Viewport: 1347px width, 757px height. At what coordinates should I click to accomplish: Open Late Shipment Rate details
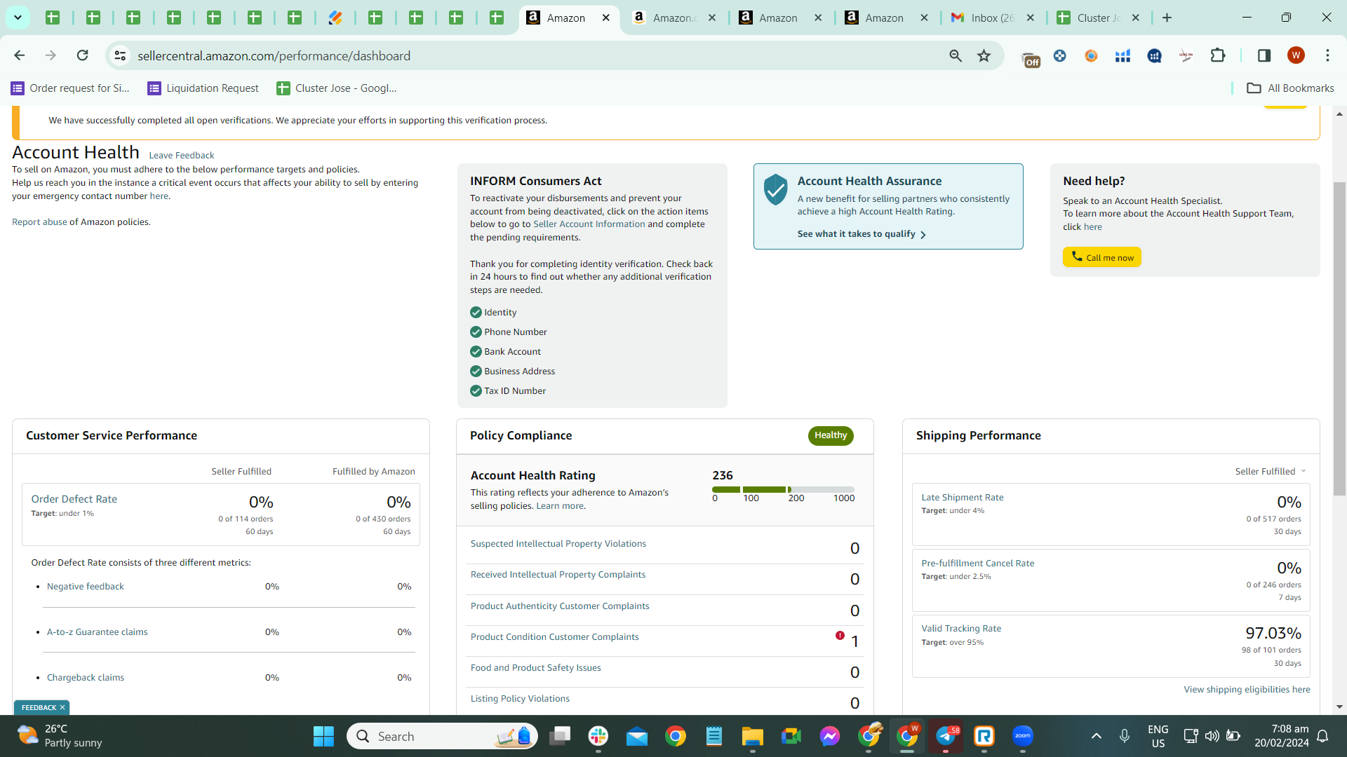pos(963,498)
